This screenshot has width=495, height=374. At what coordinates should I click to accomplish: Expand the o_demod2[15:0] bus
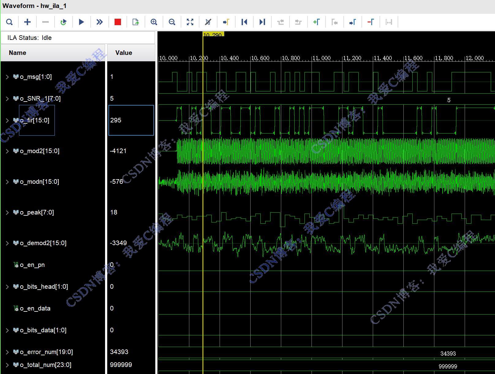[x=7, y=243]
